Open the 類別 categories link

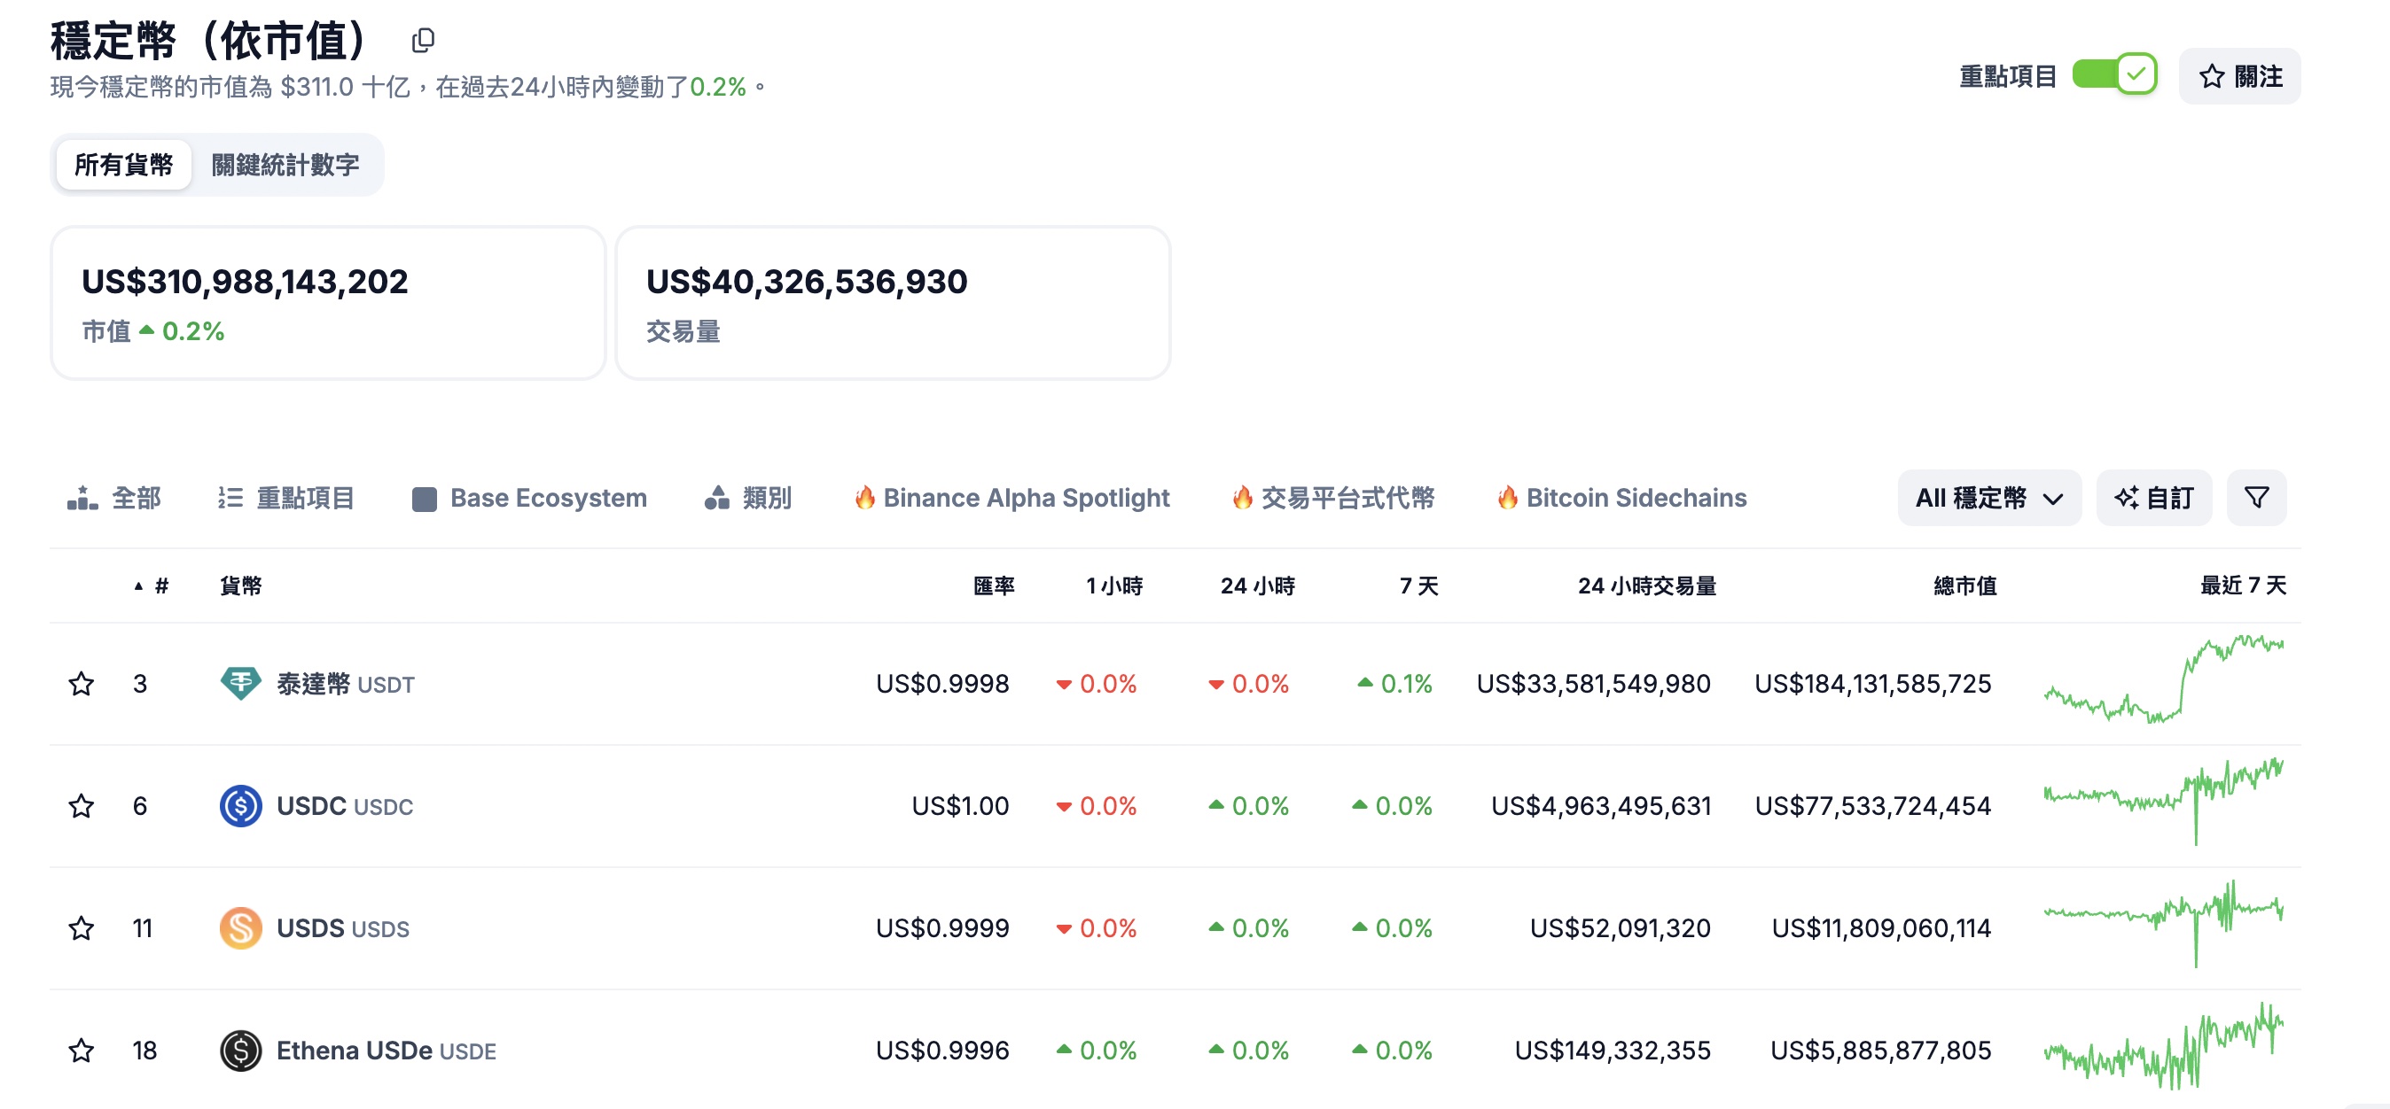pyautogui.click(x=748, y=498)
